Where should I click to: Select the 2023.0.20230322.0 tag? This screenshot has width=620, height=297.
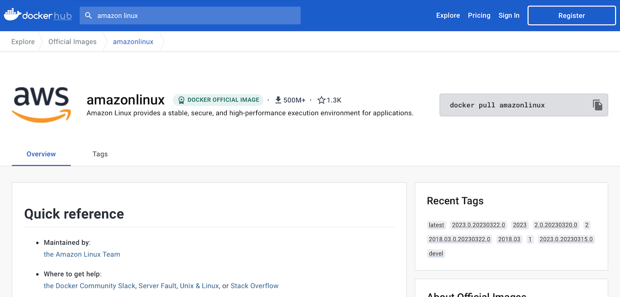[478, 225]
